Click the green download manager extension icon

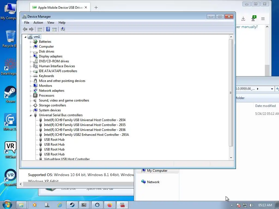point(253,18)
